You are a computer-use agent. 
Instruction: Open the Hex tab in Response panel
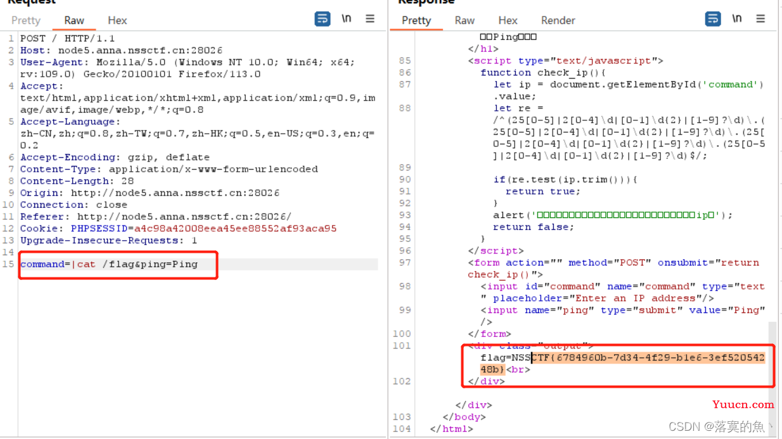pos(508,20)
